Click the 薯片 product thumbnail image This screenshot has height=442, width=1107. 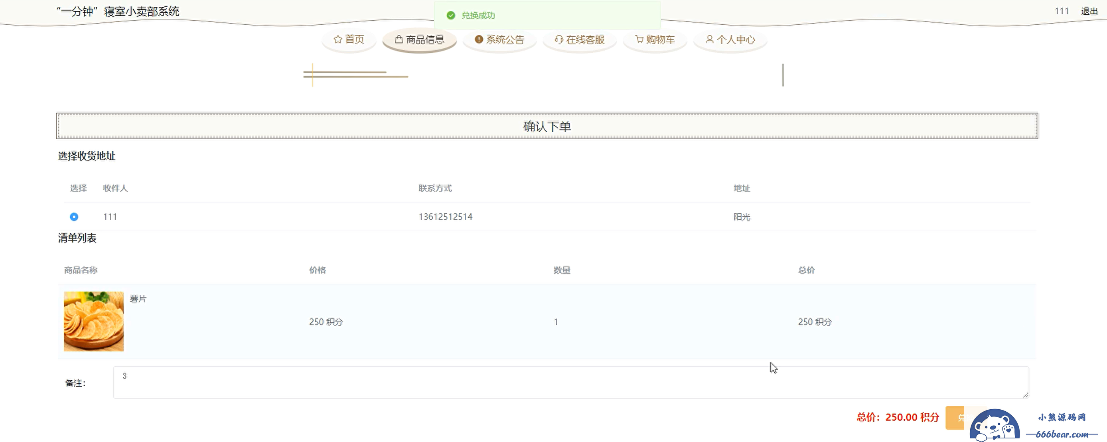tap(94, 321)
